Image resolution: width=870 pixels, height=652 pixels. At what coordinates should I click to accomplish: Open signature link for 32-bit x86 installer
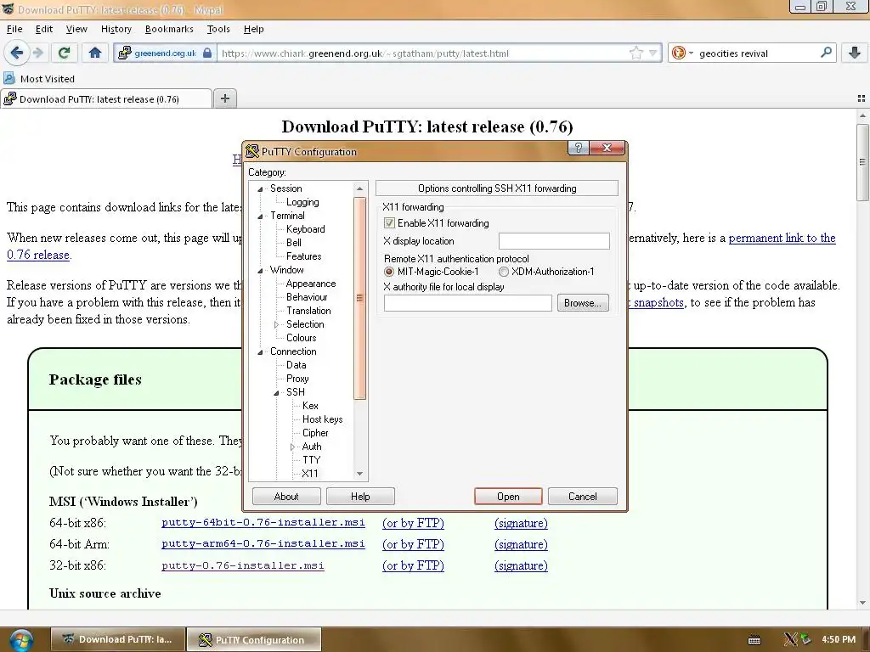point(521,565)
